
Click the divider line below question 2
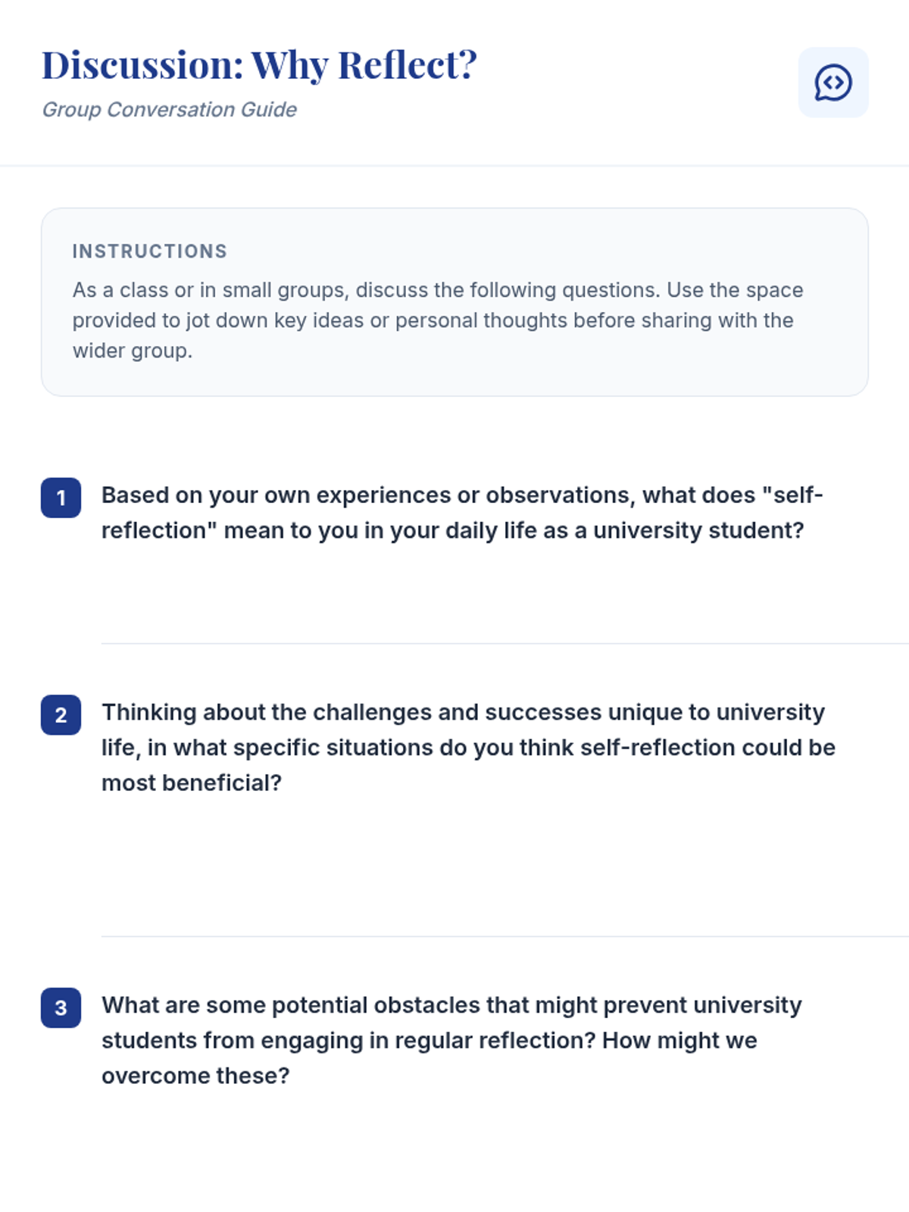pyautogui.click(x=504, y=936)
